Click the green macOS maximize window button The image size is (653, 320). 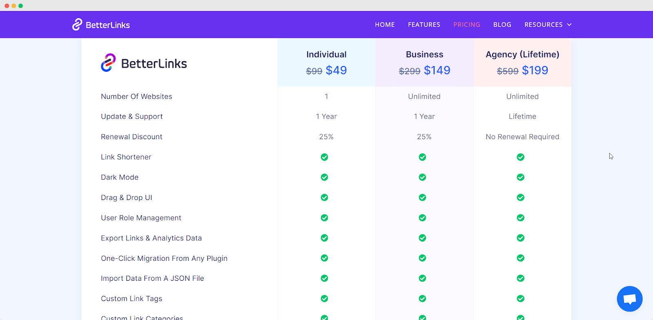pyautogui.click(x=21, y=6)
